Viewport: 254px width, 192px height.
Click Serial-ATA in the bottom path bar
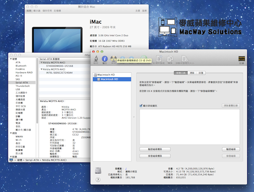(x=32, y=160)
